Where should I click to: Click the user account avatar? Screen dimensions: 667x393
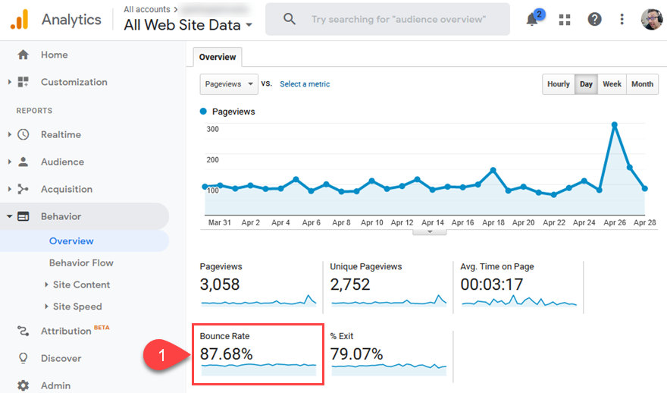tap(650, 20)
